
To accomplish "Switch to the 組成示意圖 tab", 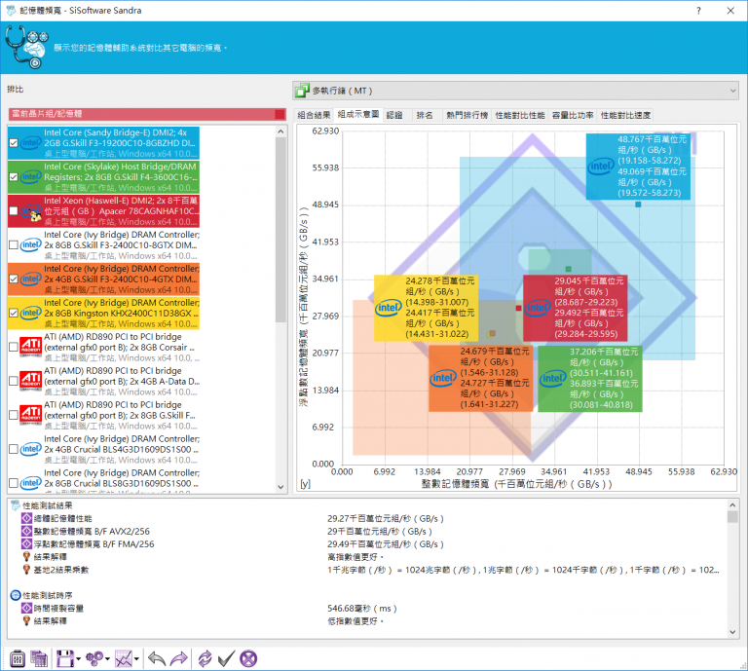I will [358, 114].
